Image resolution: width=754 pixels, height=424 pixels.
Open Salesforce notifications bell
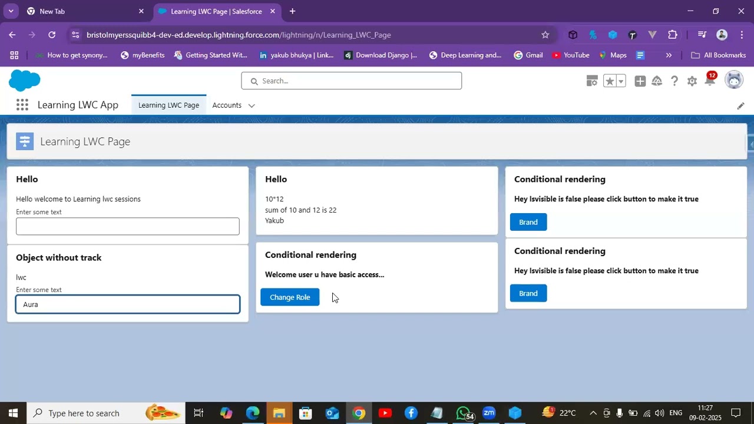710,81
